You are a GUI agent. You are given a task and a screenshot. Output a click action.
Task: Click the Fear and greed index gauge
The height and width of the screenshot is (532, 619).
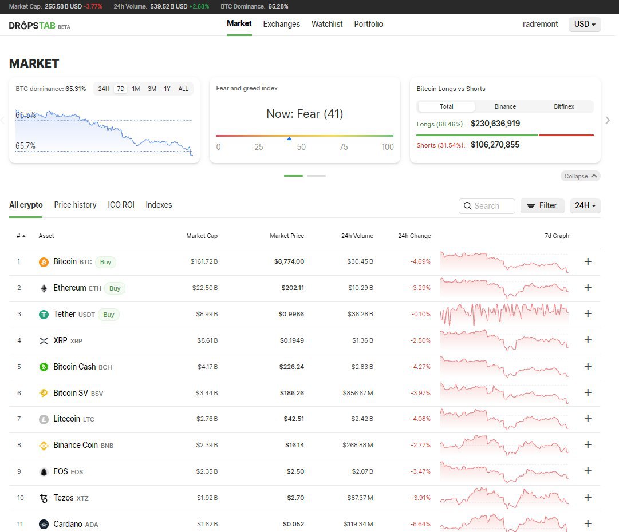pyautogui.click(x=305, y=136)
